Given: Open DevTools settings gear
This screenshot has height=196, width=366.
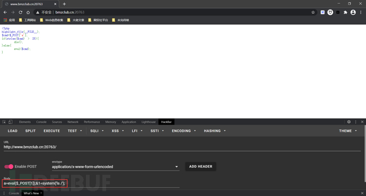Looking at the screenshot, I should pos(348,122).
